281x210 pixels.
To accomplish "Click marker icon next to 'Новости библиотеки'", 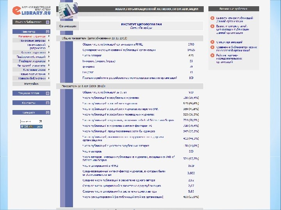I will 49,78.
